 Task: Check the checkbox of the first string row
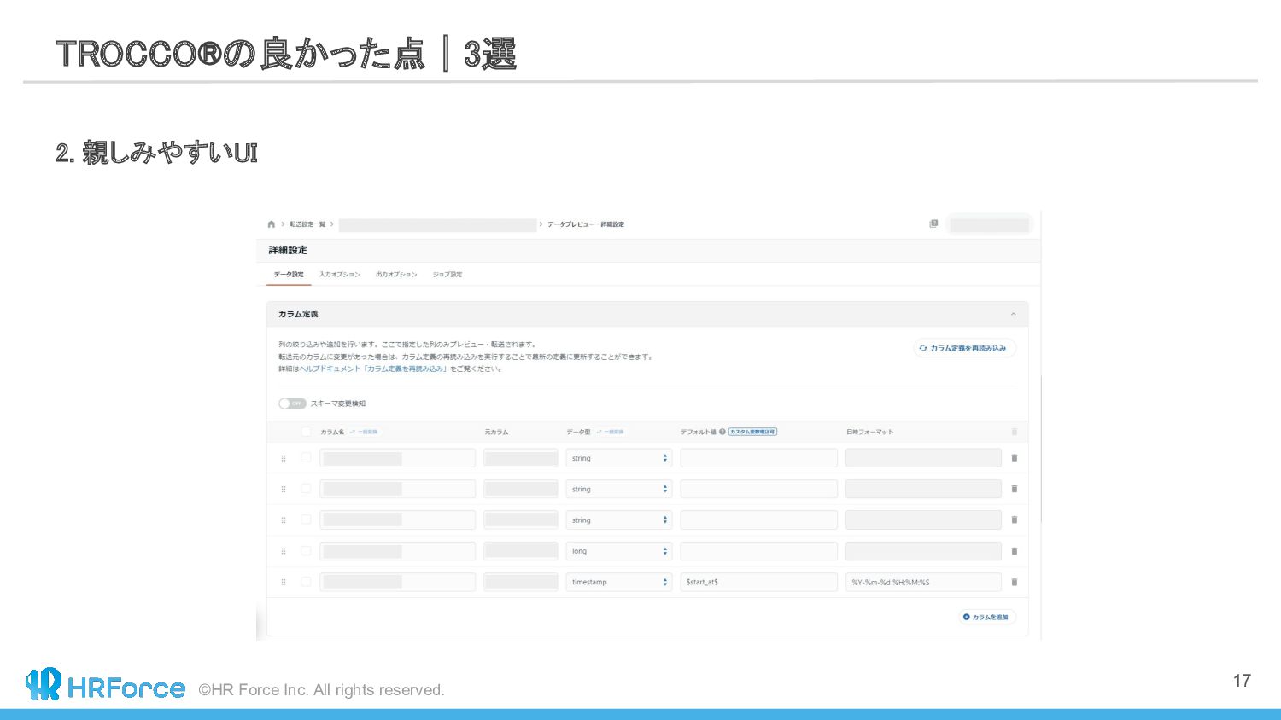click(x=306, y=458)
